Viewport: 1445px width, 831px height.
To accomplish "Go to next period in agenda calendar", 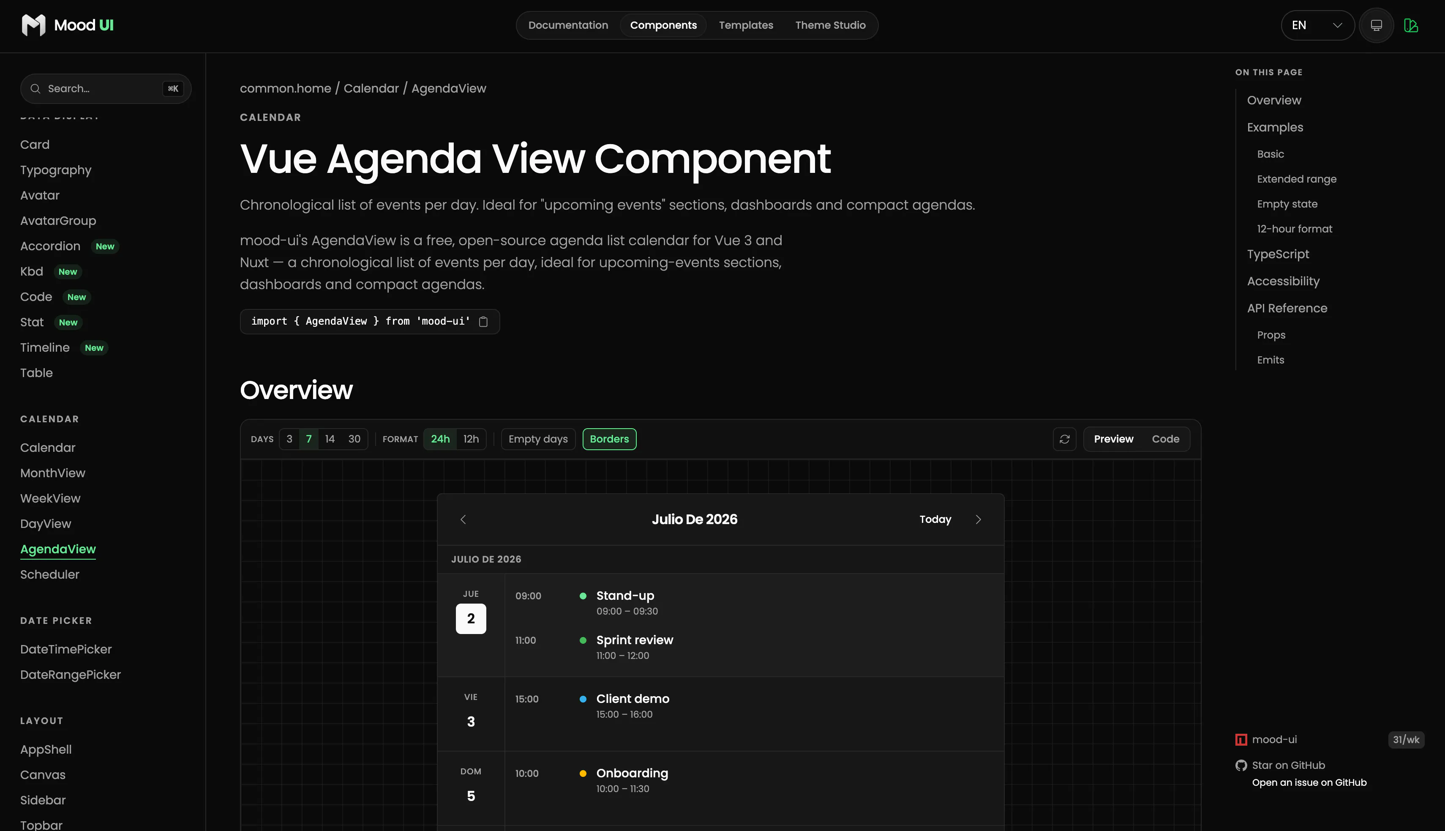I will point(979,519).
